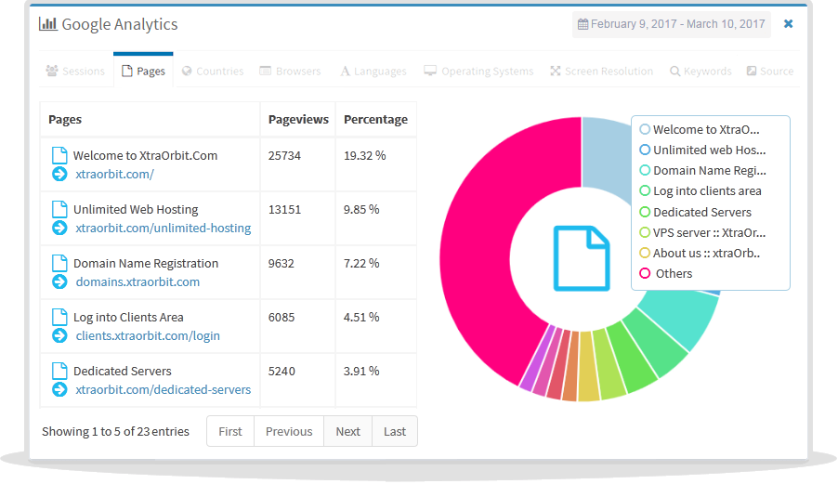838x484 pixels.
Task: Open clients.xtraorbit.com/login link
Action: click(x=148, y=336)
